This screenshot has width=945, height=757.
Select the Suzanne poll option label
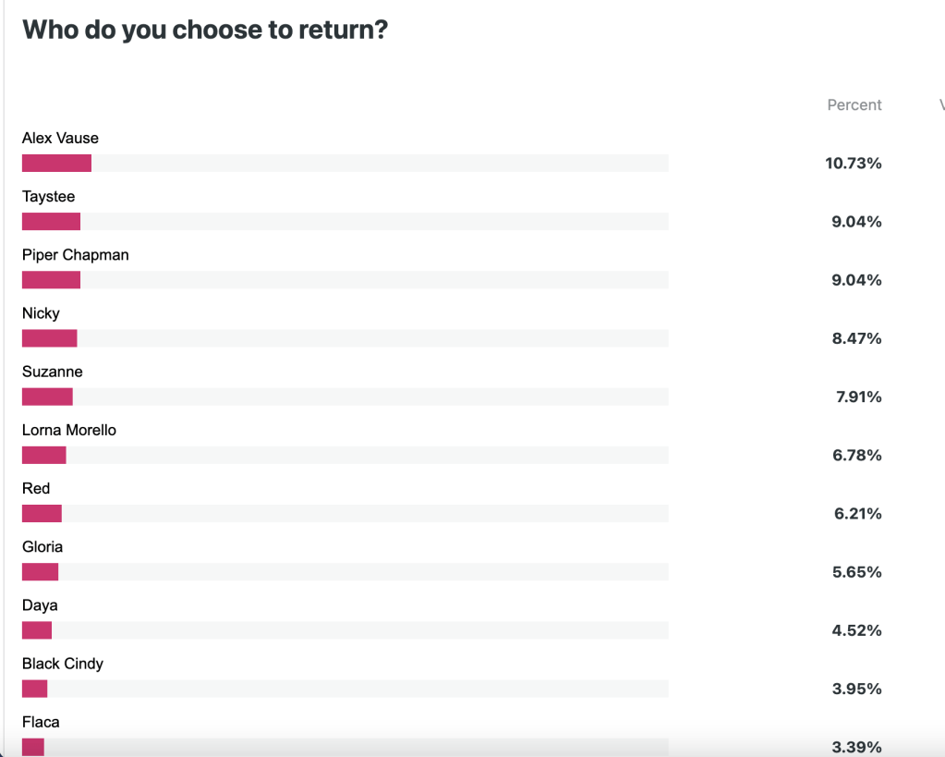coord(53,372)
